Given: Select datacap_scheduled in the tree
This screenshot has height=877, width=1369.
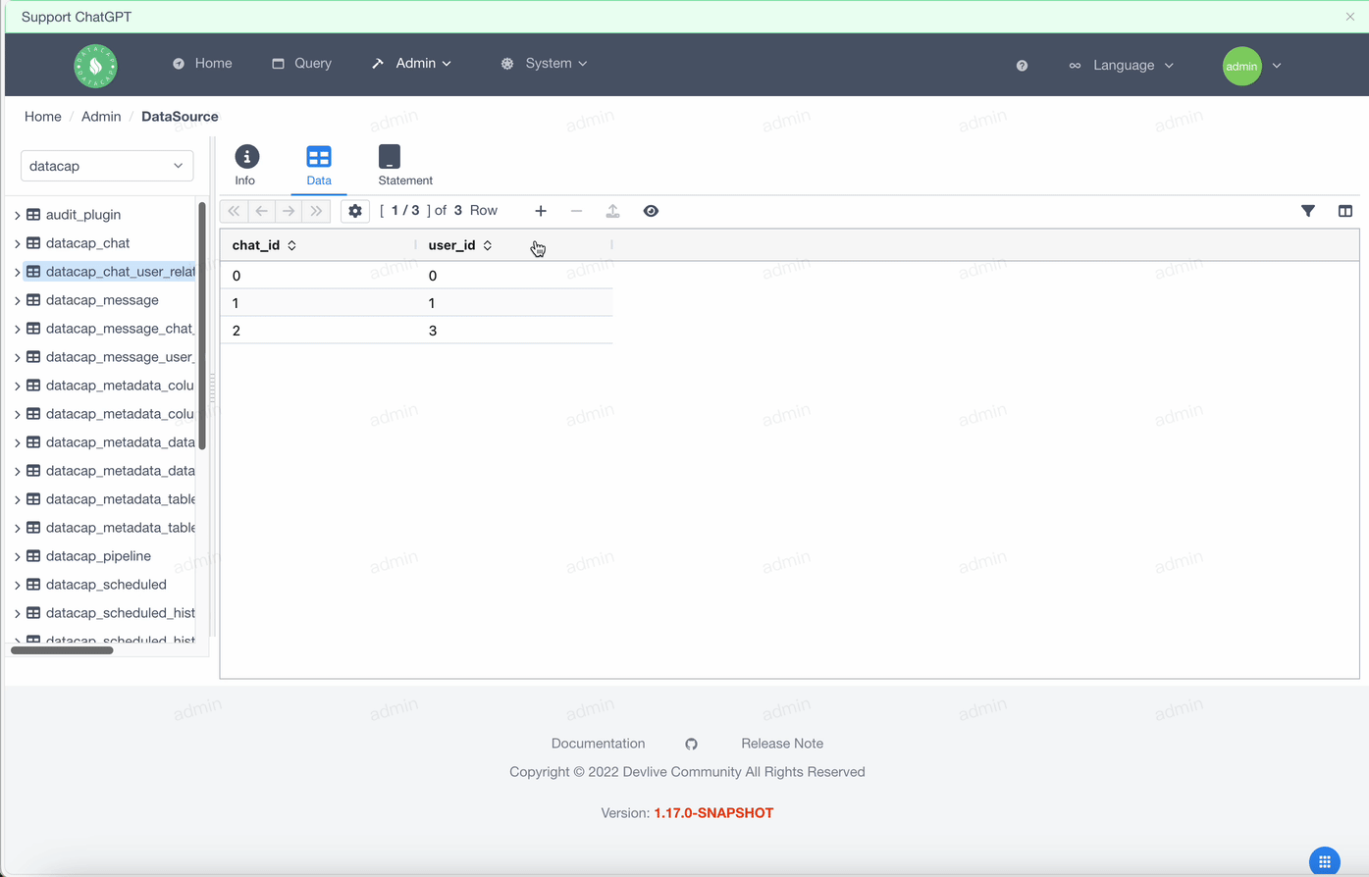Looking at the screenshot, I should coord(106,585).
